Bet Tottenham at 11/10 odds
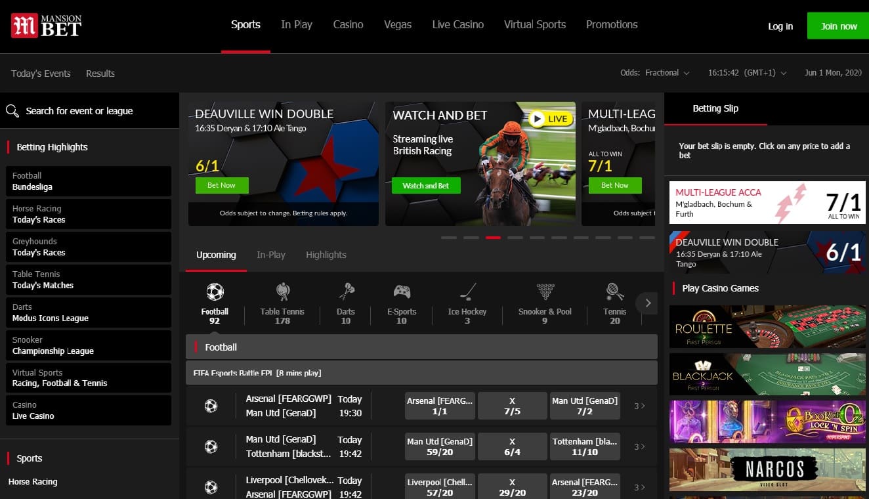This screenshot has width=869, height=499. (585, 446)
